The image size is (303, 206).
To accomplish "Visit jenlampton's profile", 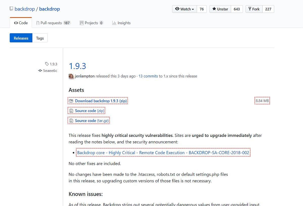I will tap(85, 76).
